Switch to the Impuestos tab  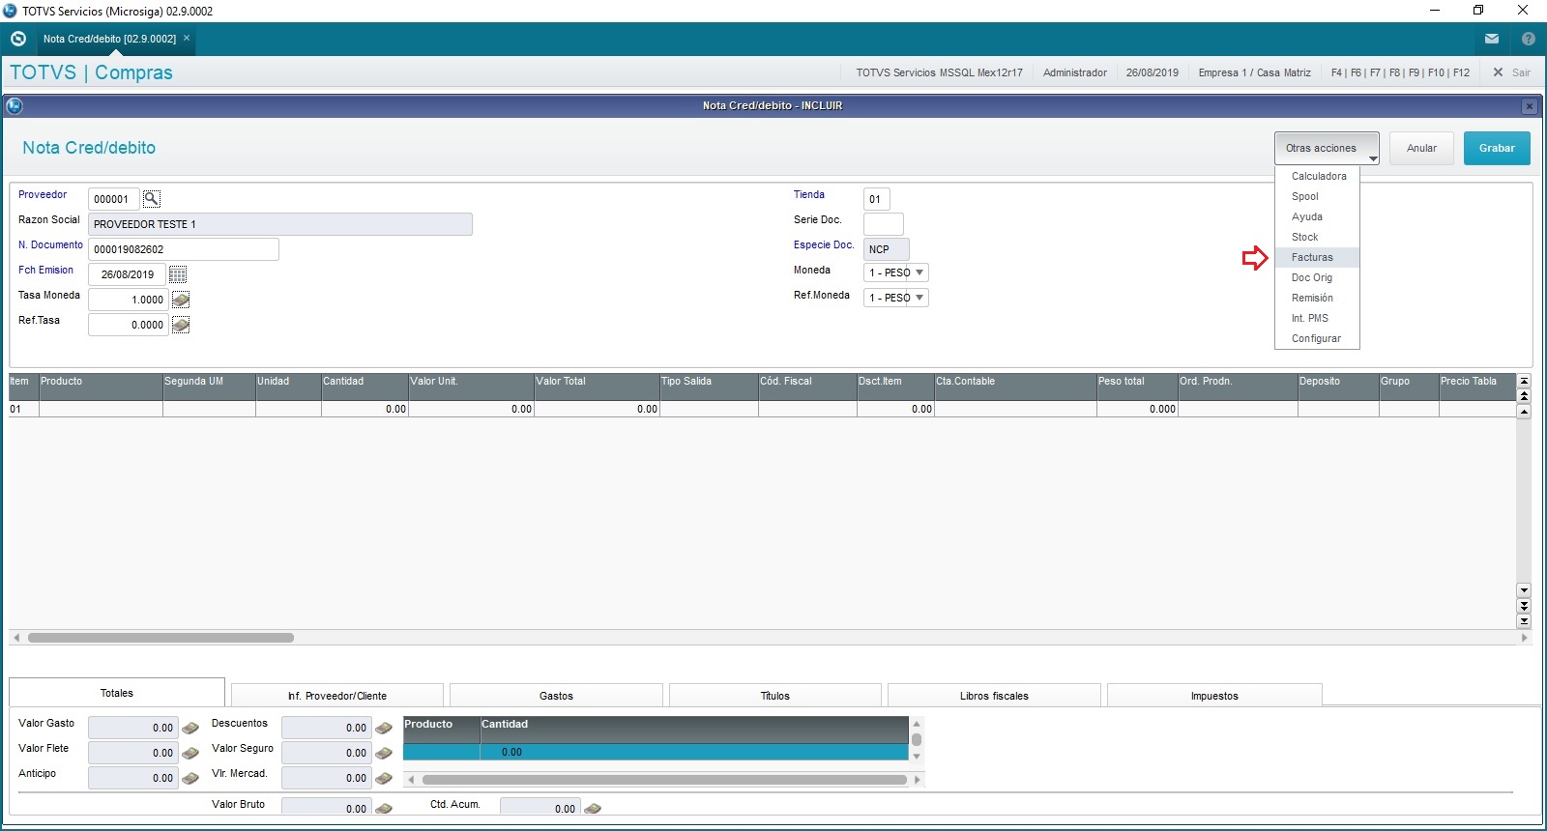[x=1214, y=696]
